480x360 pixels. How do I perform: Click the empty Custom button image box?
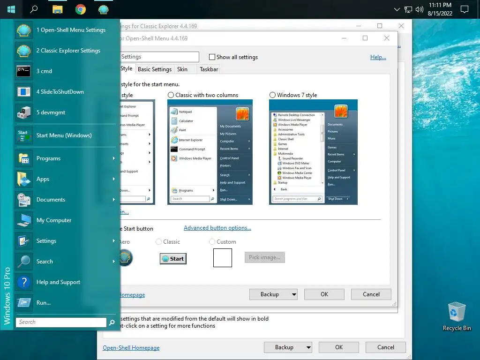(x=223, y=258)
